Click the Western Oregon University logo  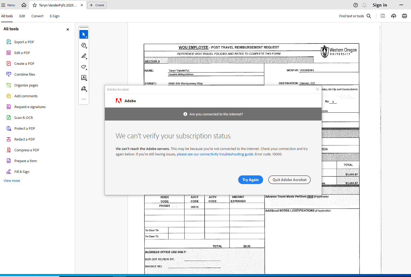[339, 51]
